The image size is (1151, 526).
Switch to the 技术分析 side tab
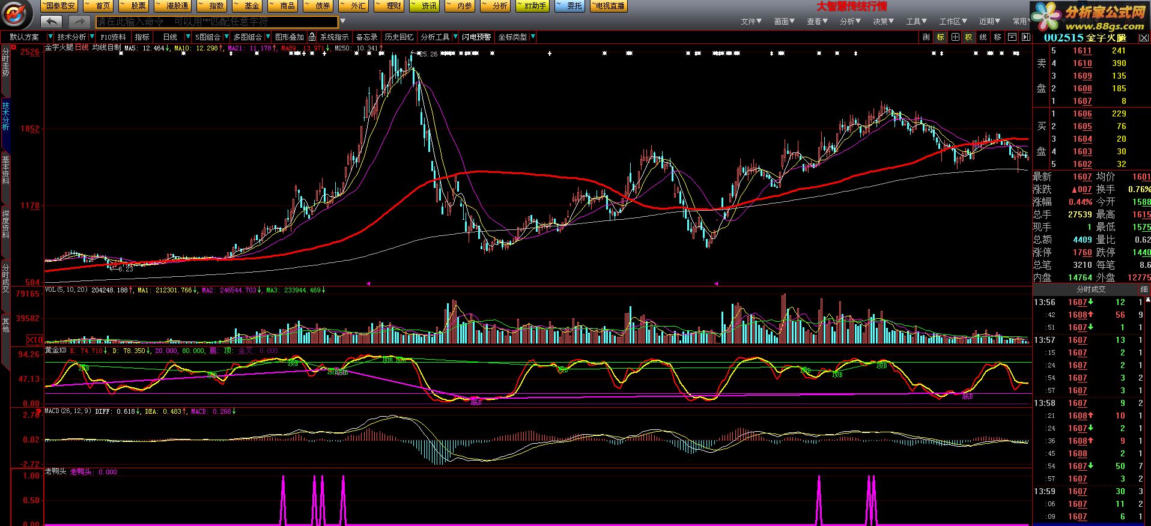coord(5,116)
